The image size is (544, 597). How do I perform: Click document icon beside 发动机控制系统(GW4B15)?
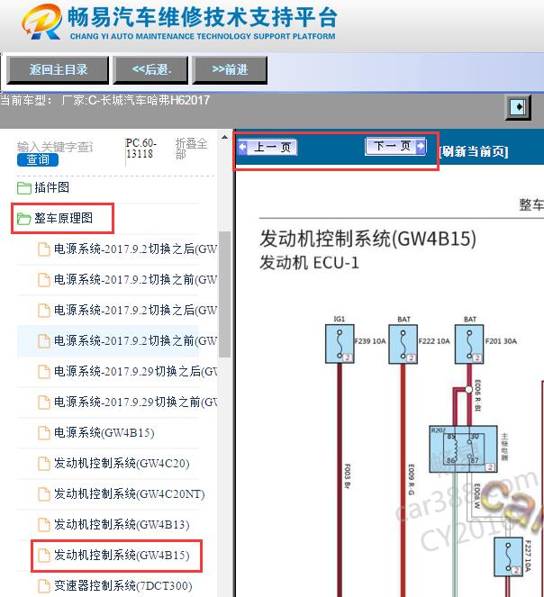pos(44,555)
